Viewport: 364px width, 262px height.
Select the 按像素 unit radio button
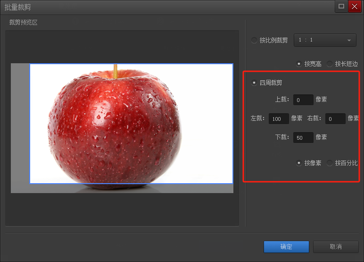(x=299, y=163)
